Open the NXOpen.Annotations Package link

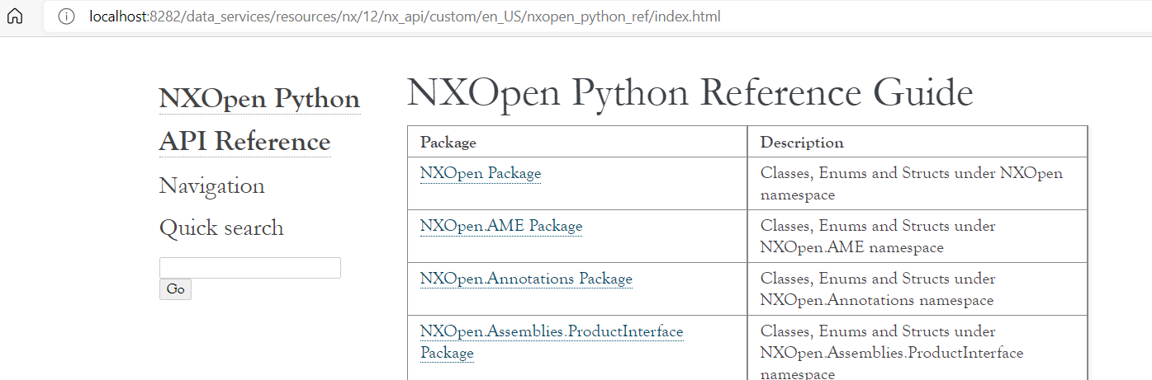(526, 279)
